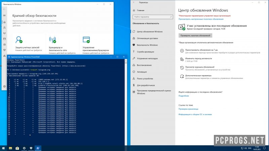Open Settings gear on taskbar

(x=24, y=148)
